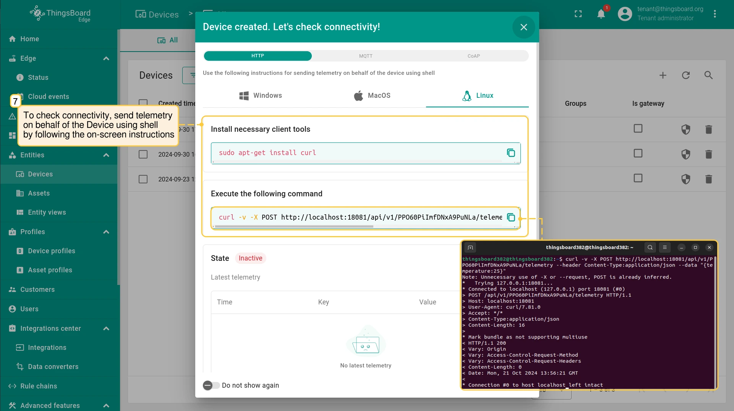Select the 2024-09-23 device row checkbox
The height and width of the screenshot is (411, 734).
[143, 179]
